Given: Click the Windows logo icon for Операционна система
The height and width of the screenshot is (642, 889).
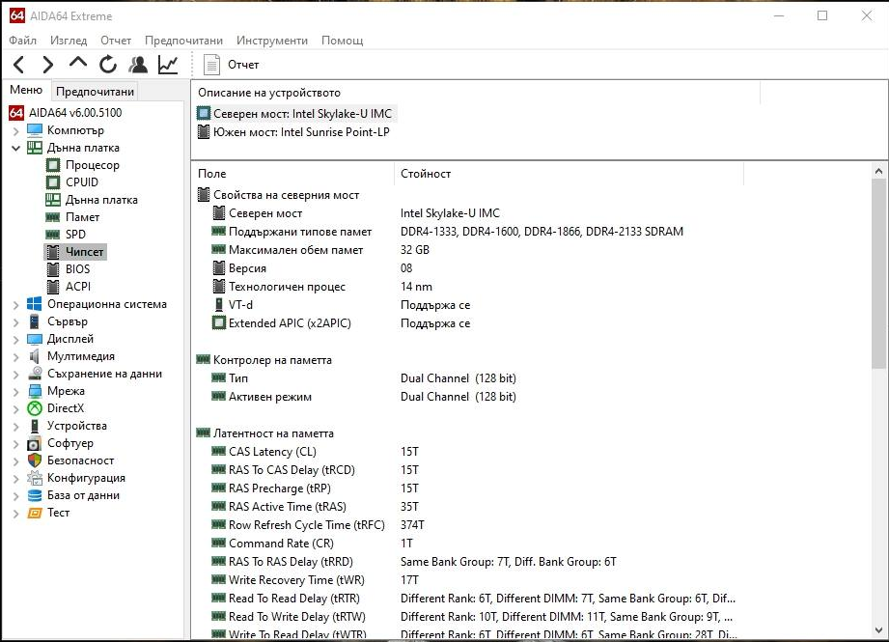Looking at the screenshot, I should click(35, 304).
